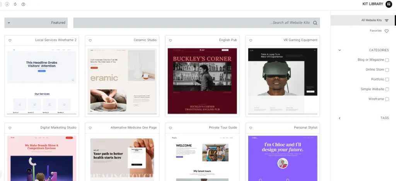
Task: Collapse the Categories section chevron
Action: (340, 50)
